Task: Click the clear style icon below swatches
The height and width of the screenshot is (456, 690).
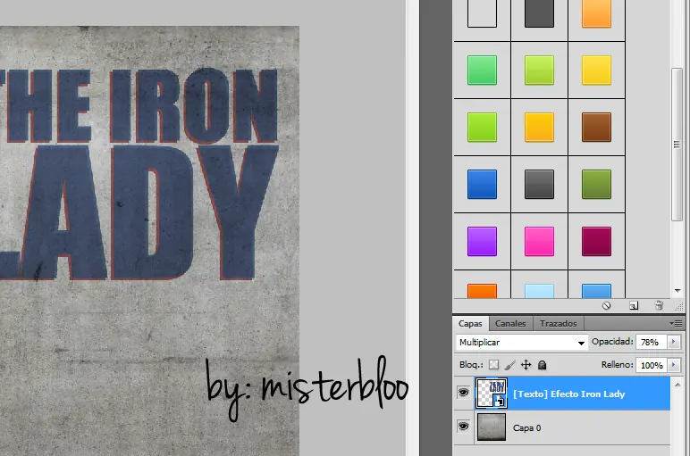Action: pyautogui.click(x=606, y=306)
